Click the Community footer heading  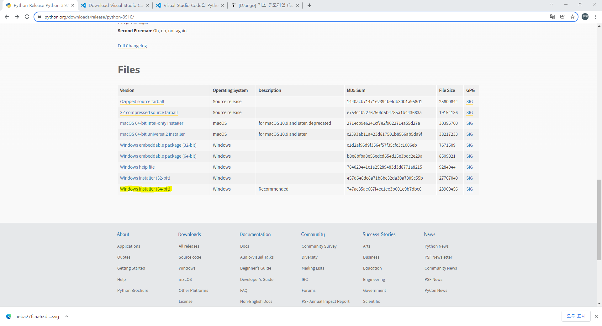tap(313, 234)
